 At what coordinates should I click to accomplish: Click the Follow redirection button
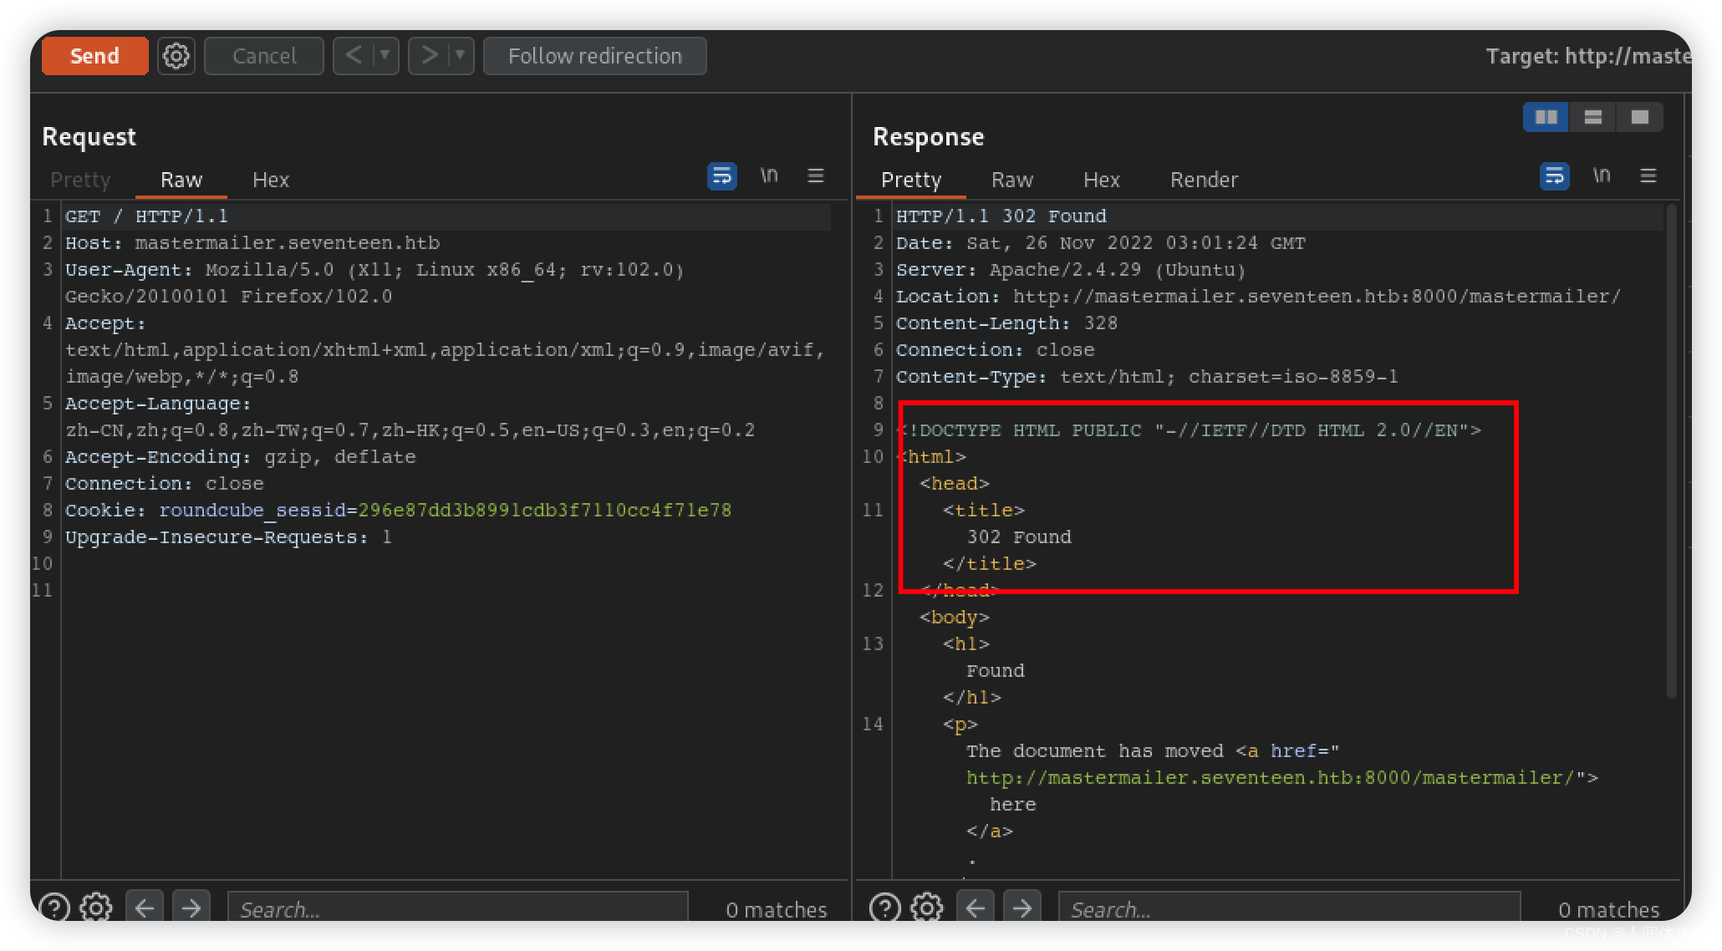(594, 56)
